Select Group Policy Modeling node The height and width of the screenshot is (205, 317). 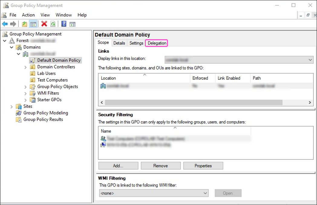click(45, 113)
